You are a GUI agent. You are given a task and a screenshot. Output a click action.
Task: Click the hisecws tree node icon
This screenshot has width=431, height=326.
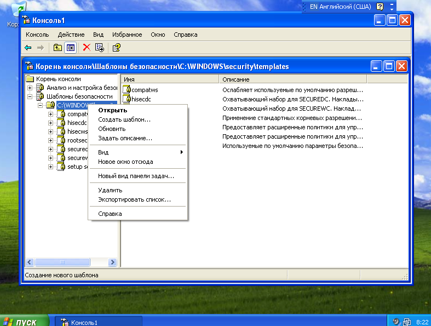[x=61, y=131]
